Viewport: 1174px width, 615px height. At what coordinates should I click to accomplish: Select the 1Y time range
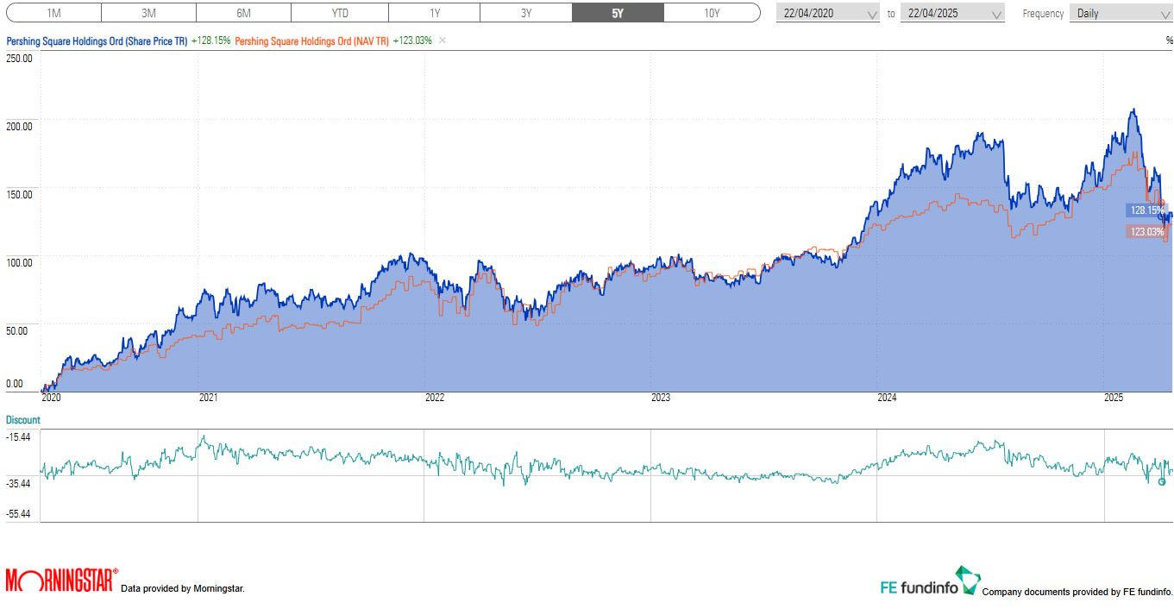(x=435, y=13)
